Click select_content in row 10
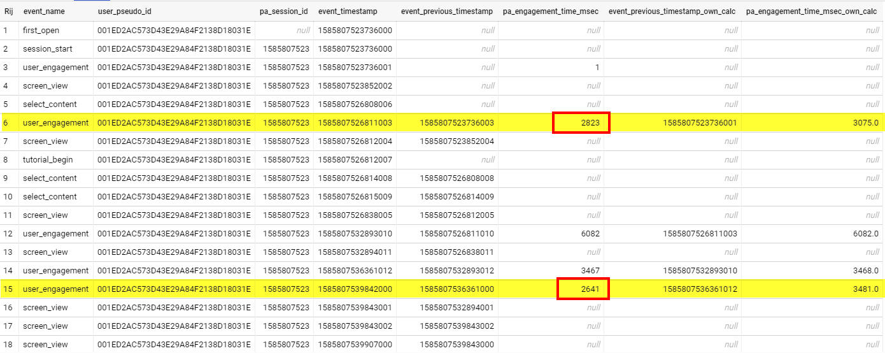Screen dimensions: 885x353 50,197
